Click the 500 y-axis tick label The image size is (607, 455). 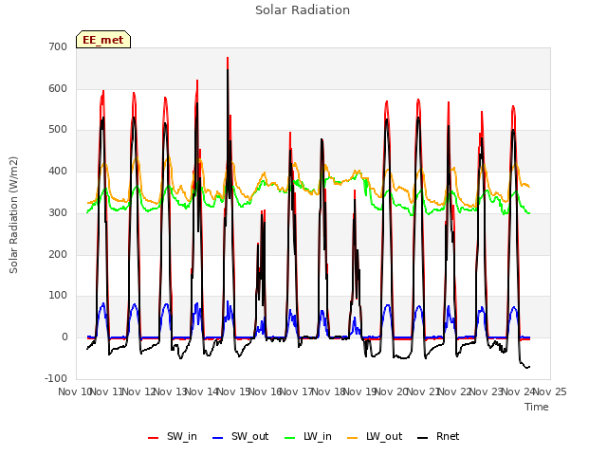(58, 130)
